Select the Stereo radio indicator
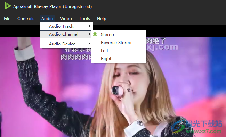 [95, 34]
